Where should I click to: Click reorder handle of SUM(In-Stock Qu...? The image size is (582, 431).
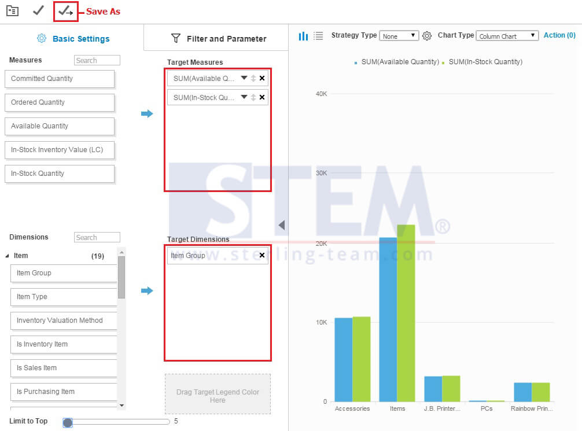[x=253, y=97]
